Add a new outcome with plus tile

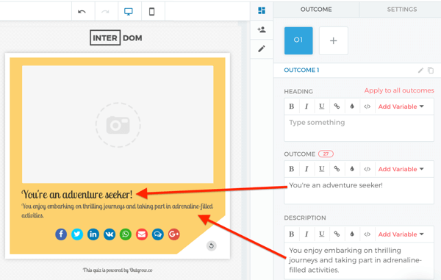(333, 40)
